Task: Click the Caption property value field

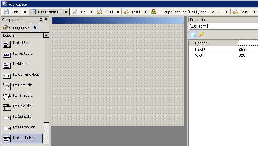Action: tap(248, 43)
